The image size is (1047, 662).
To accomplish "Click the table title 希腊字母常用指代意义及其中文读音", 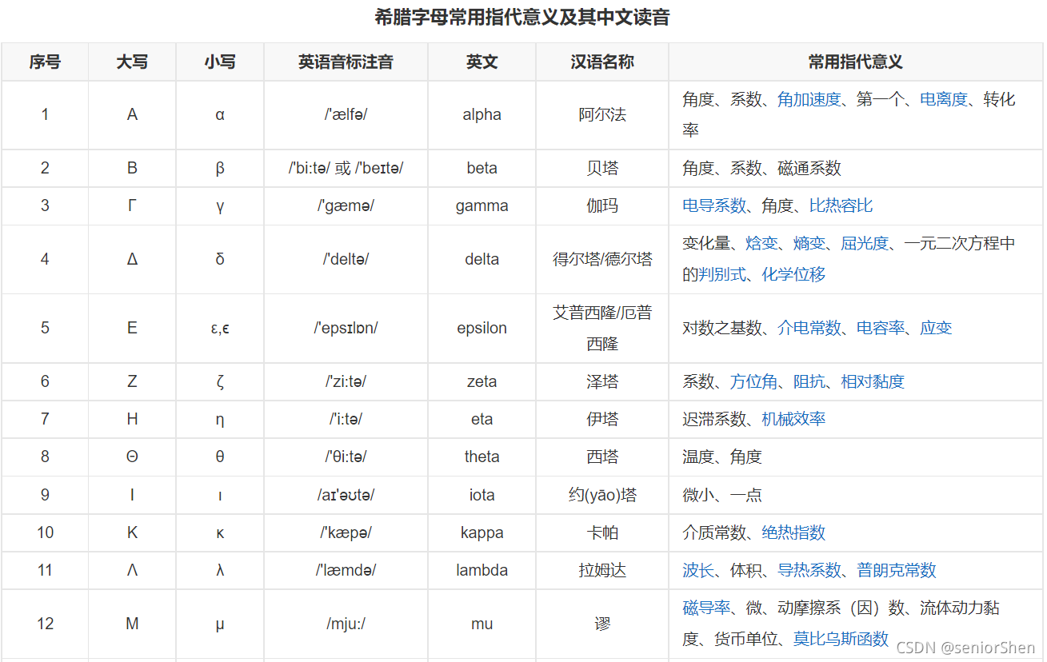I will (x=522, y=17).
